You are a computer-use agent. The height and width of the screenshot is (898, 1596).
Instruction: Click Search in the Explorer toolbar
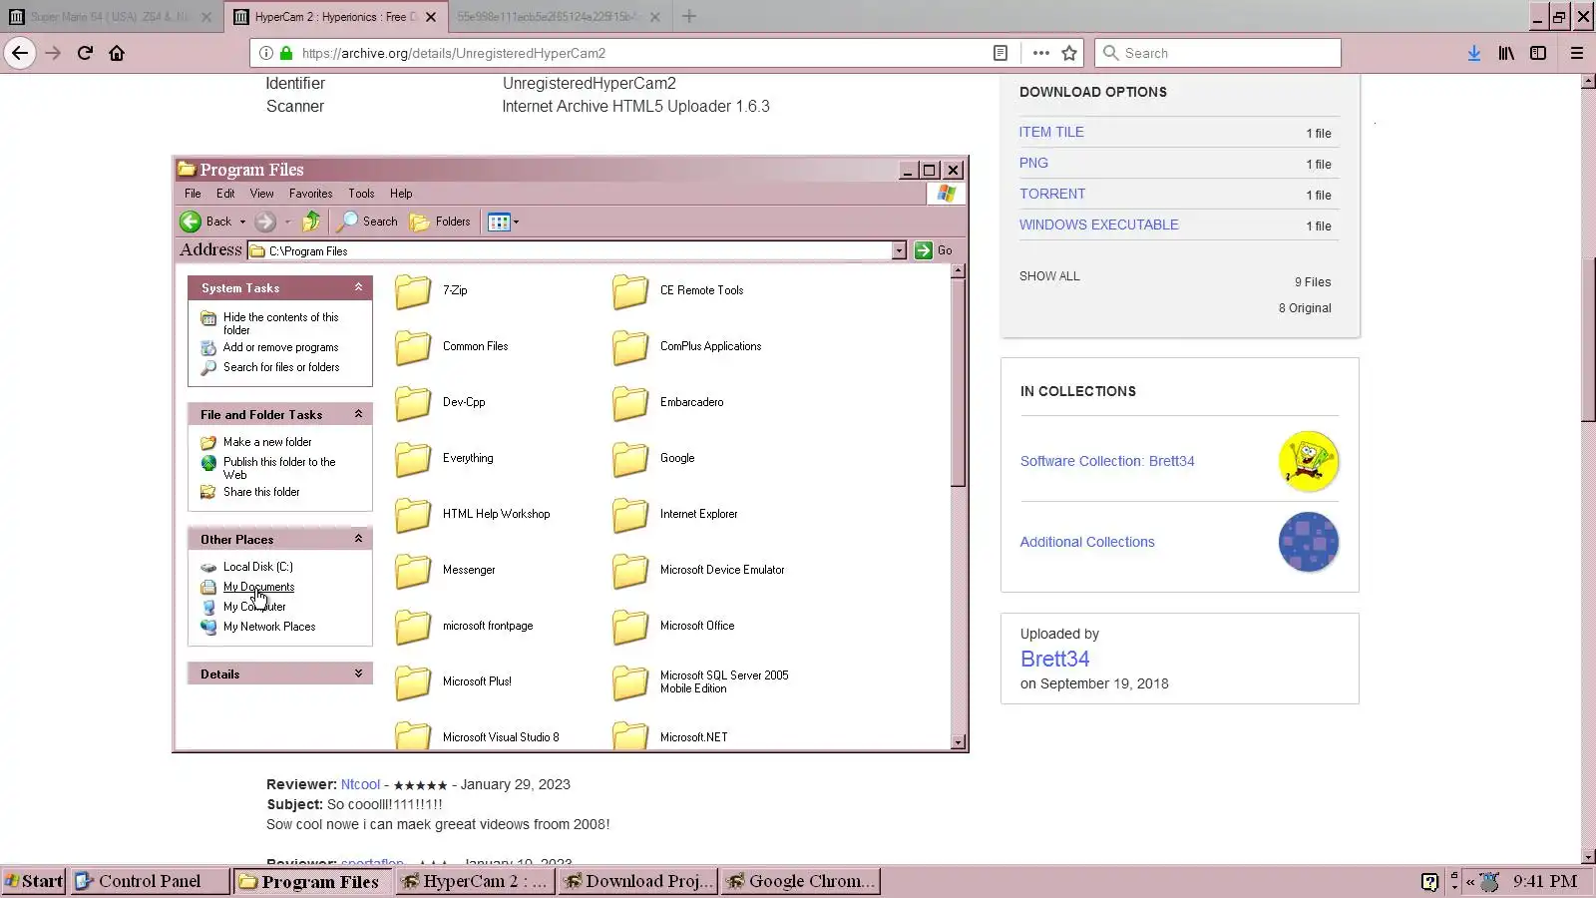(x=368, y=222)
